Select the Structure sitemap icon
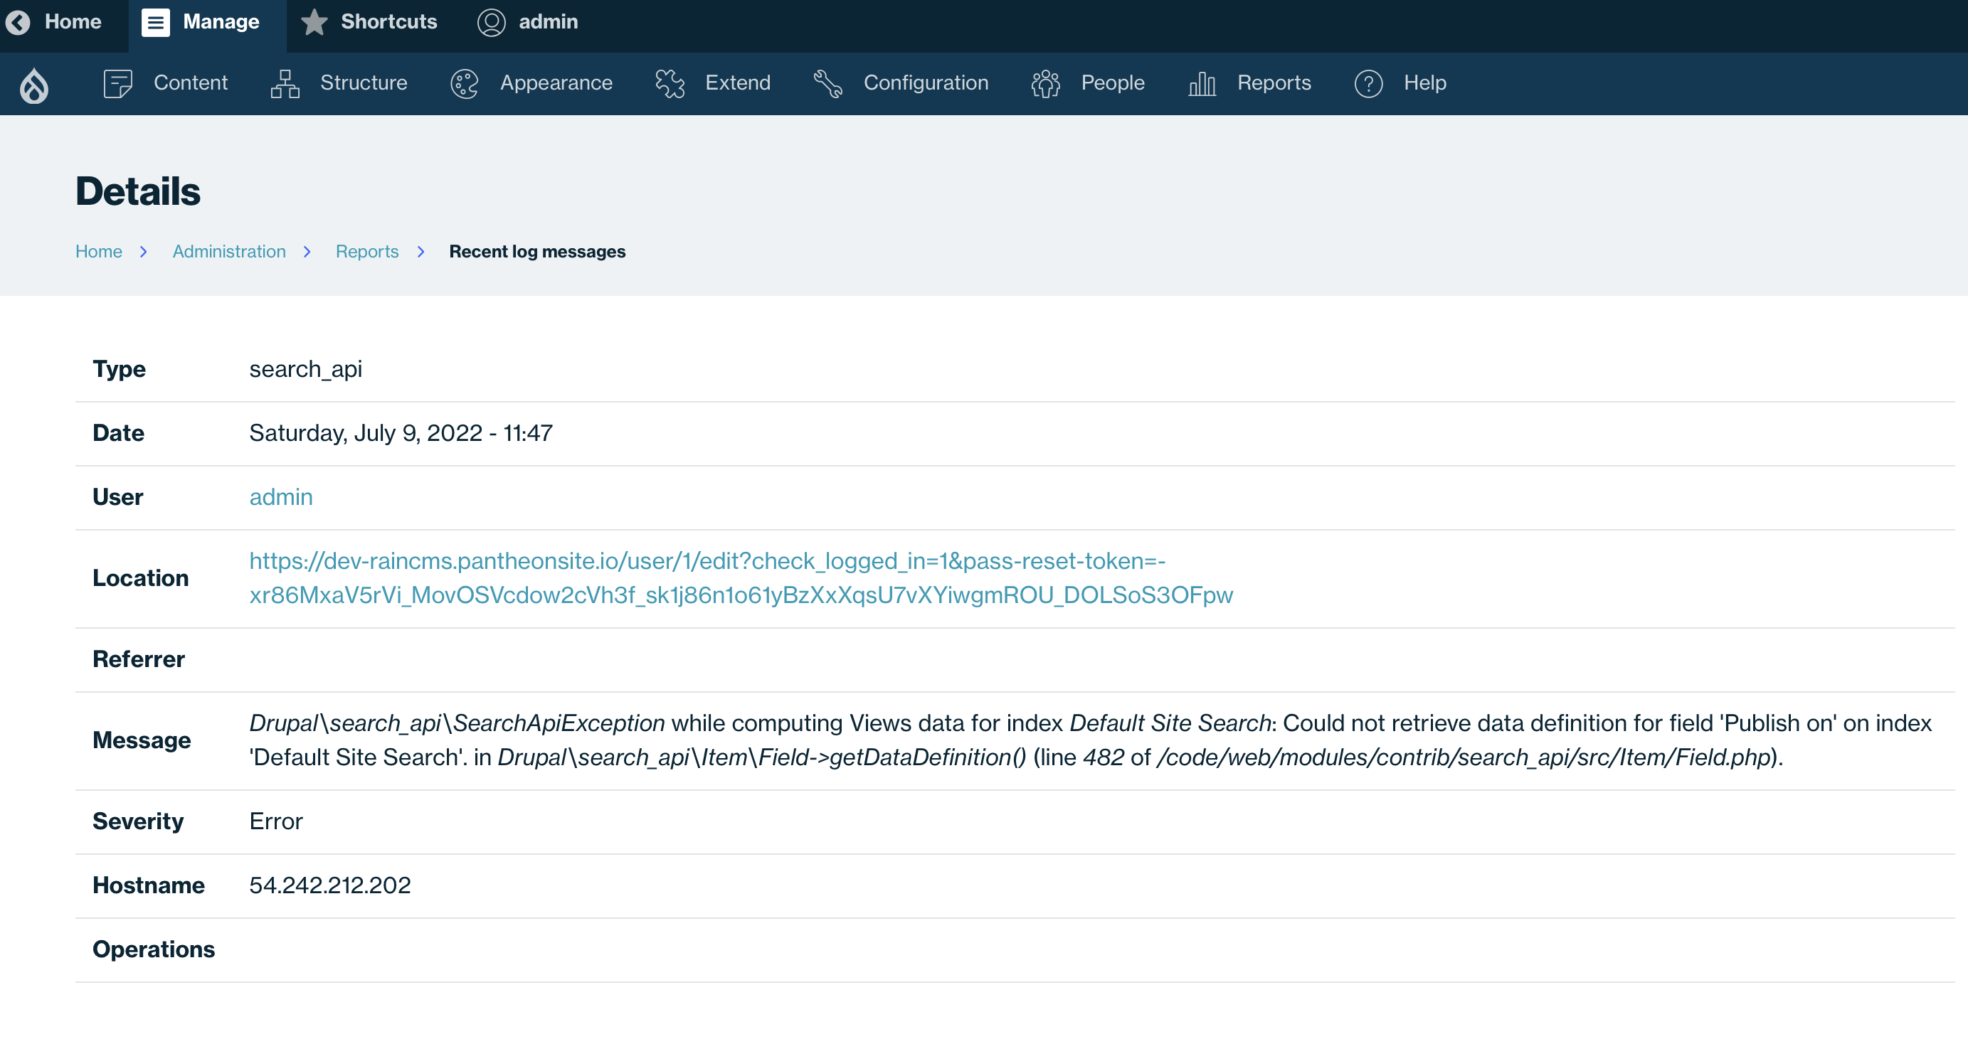This screenshot has width=1968, height=1044. pyautogui.click(x=284, y=83)
